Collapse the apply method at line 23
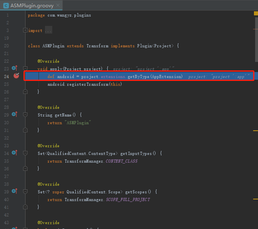The height and width of the screenshot is (229, 258). pyautogui.click(x=26, y=68)
